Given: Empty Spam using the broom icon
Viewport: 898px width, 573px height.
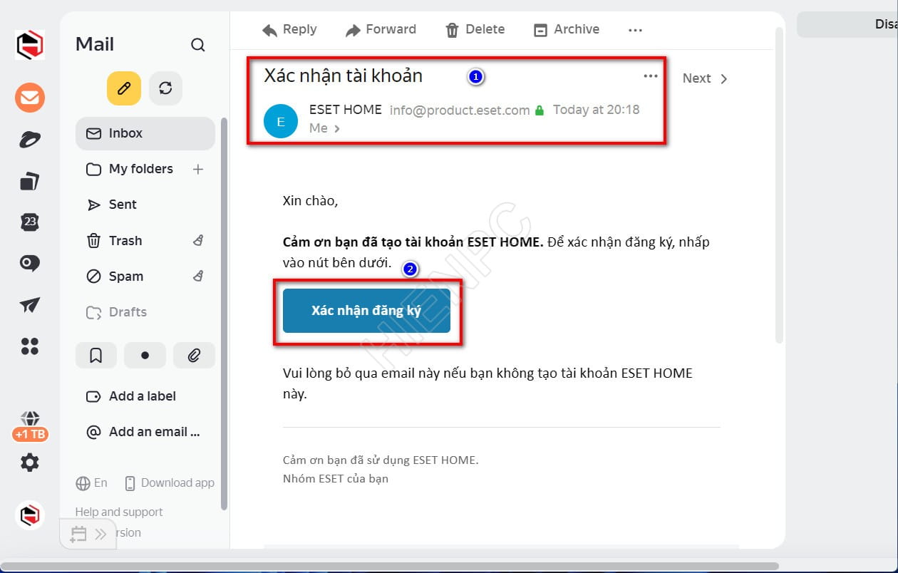Looking at the screenshot, I should 199,277.
